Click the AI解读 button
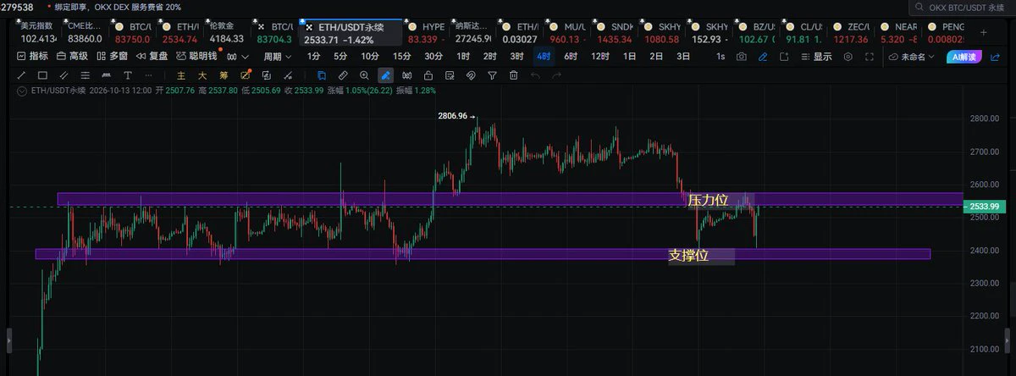The height and width of the screenshot is (376, 1016). click(x=964, y=57)
